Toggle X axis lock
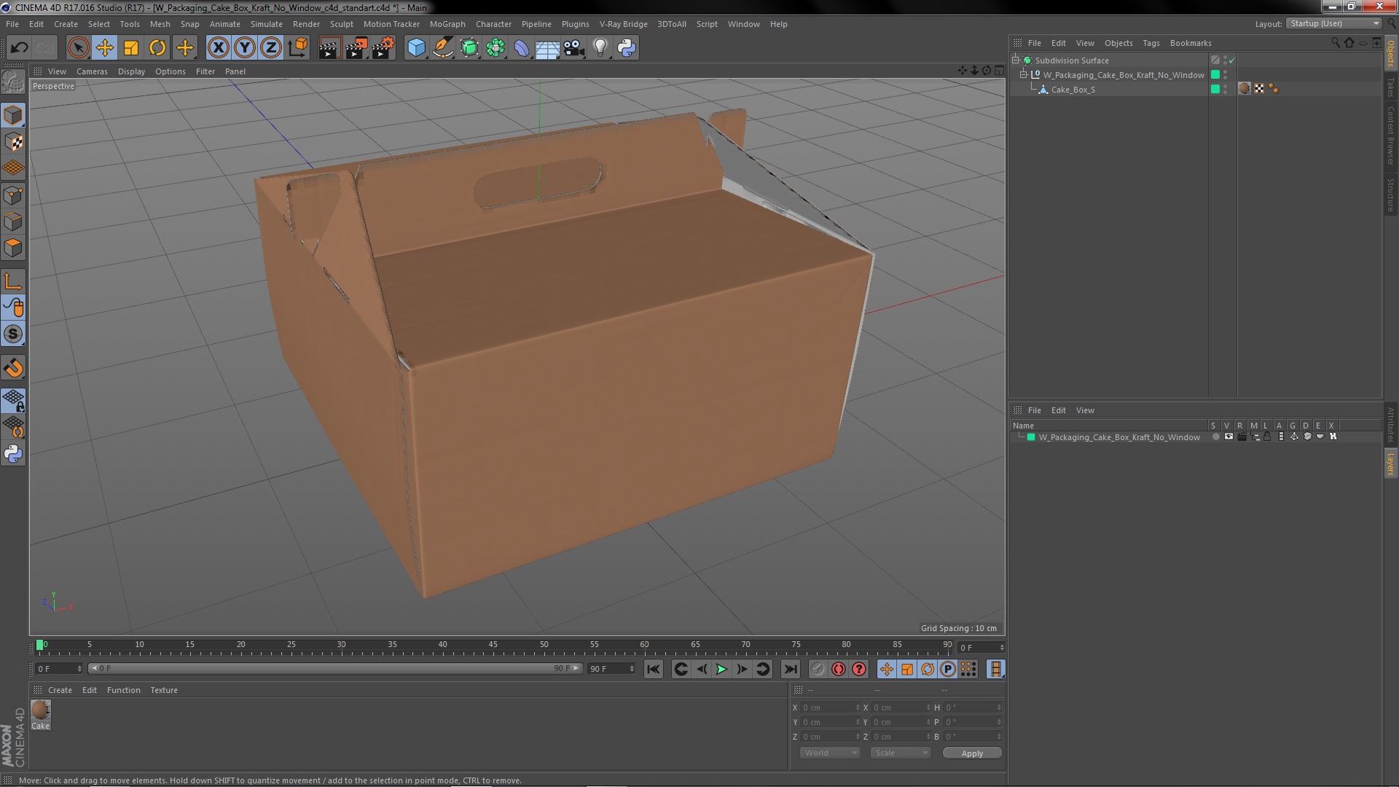The width and height of the screenshot is (1399, 787). 218,48
